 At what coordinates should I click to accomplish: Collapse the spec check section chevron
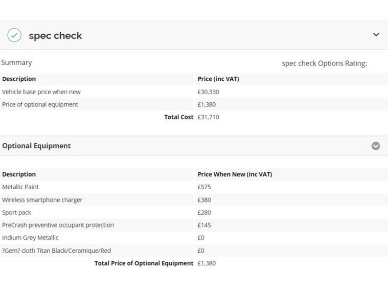[x=376, y=35]
